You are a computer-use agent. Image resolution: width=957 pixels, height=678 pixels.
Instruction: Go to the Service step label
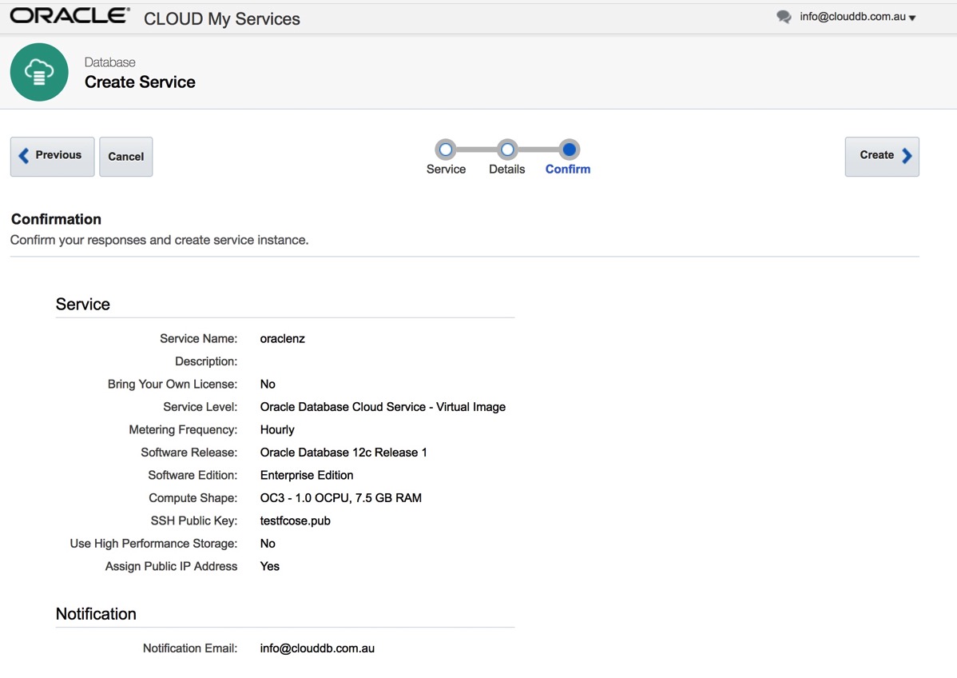(x=446, y=169)
